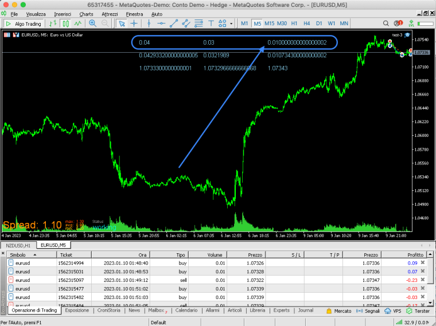Enable Algo Trading
Viewport: 436px width, 326px height.
(x=24, y=23)
